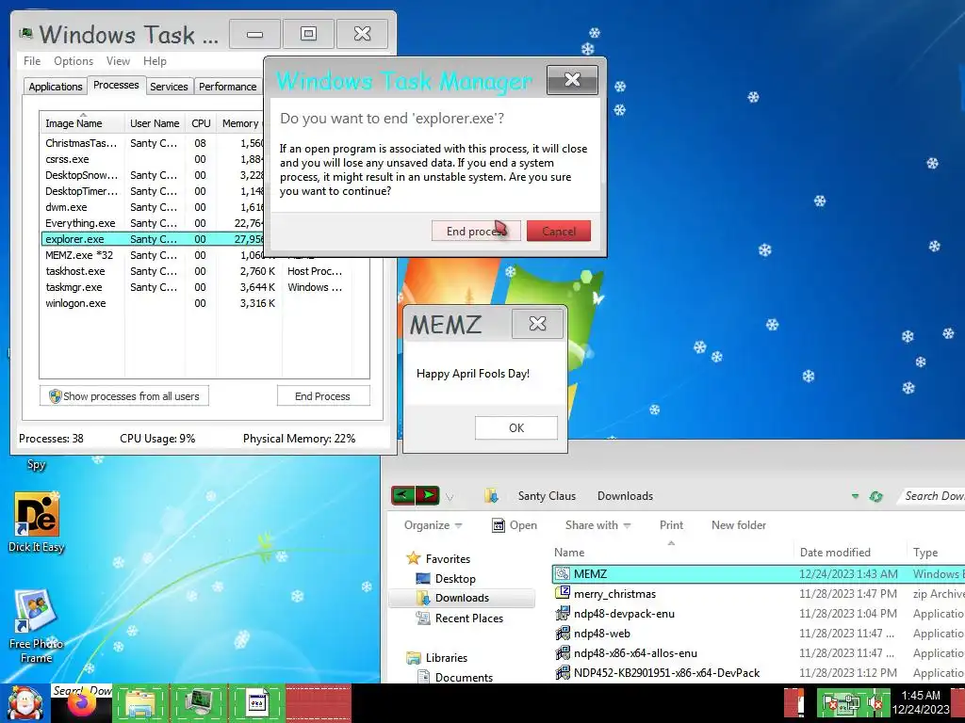Click the Open button in Explorer toolbar

pyautogui.click(x=515, y=525)
